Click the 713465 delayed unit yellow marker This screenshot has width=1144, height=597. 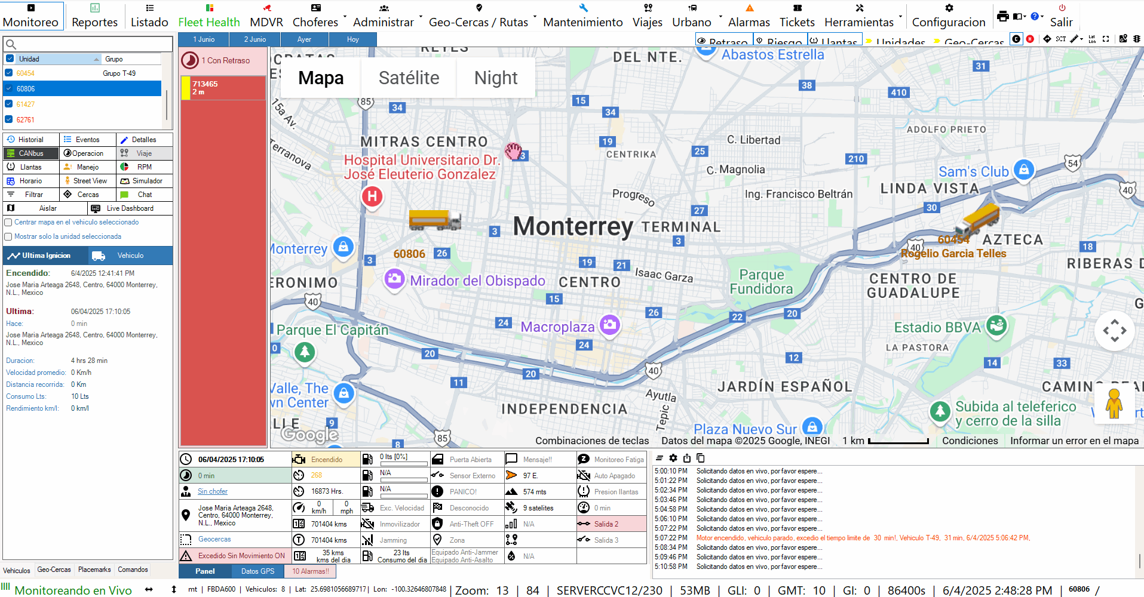coord(186,88)
